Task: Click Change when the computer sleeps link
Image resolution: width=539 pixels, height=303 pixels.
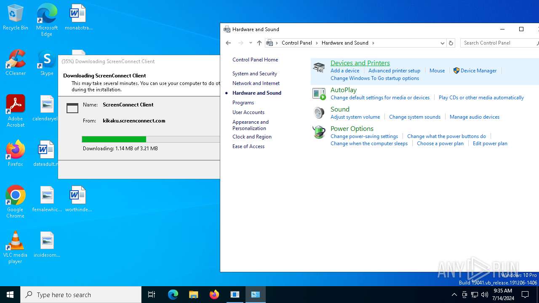Action: [x=369, y=144]
